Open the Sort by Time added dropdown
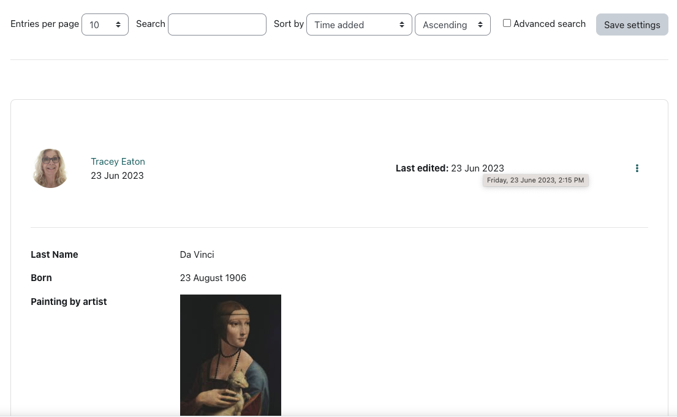 click(x=359, y=24)
